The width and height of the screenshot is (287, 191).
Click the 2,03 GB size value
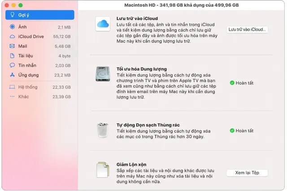coord(63,65)
